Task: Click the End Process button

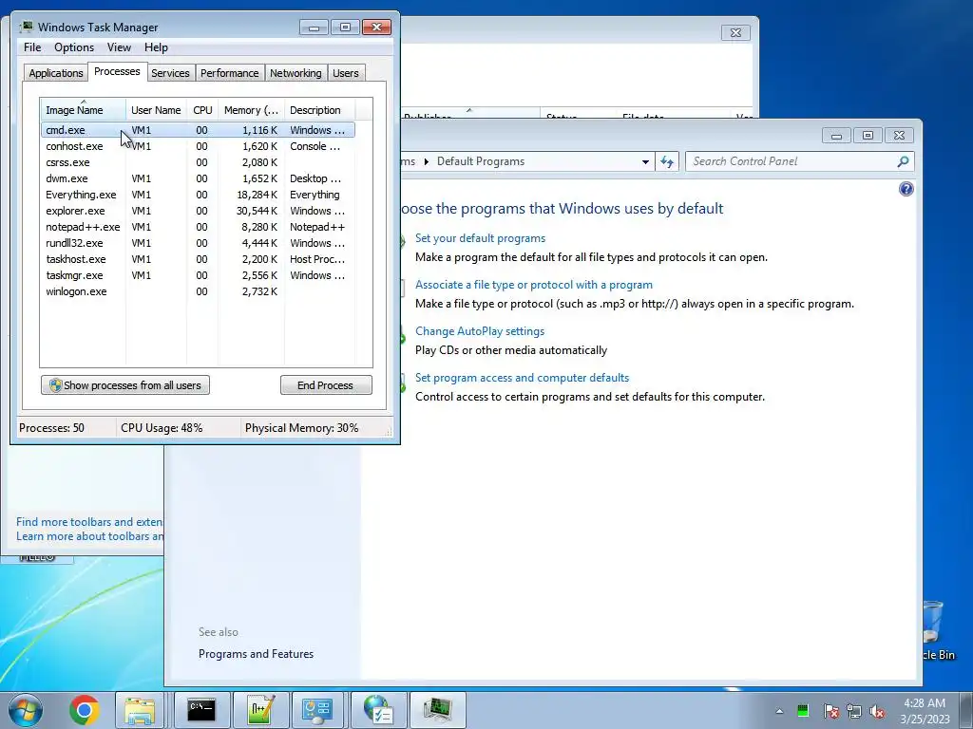Action: (326, 385)
